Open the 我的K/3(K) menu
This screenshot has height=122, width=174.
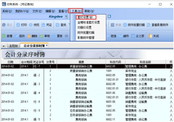tap(22, 11)
